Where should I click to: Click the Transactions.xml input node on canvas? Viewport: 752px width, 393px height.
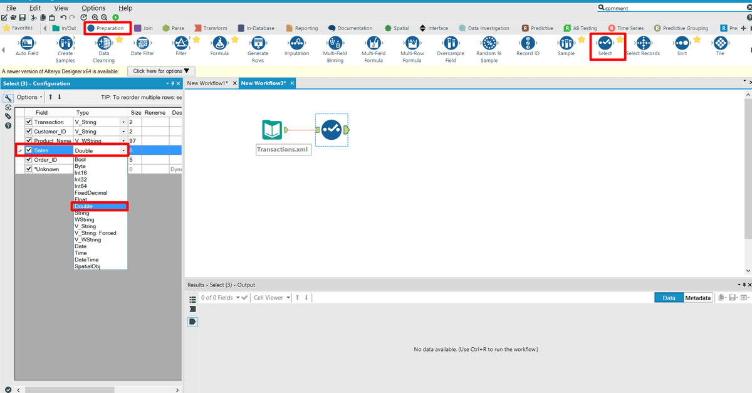pos(272,130)
